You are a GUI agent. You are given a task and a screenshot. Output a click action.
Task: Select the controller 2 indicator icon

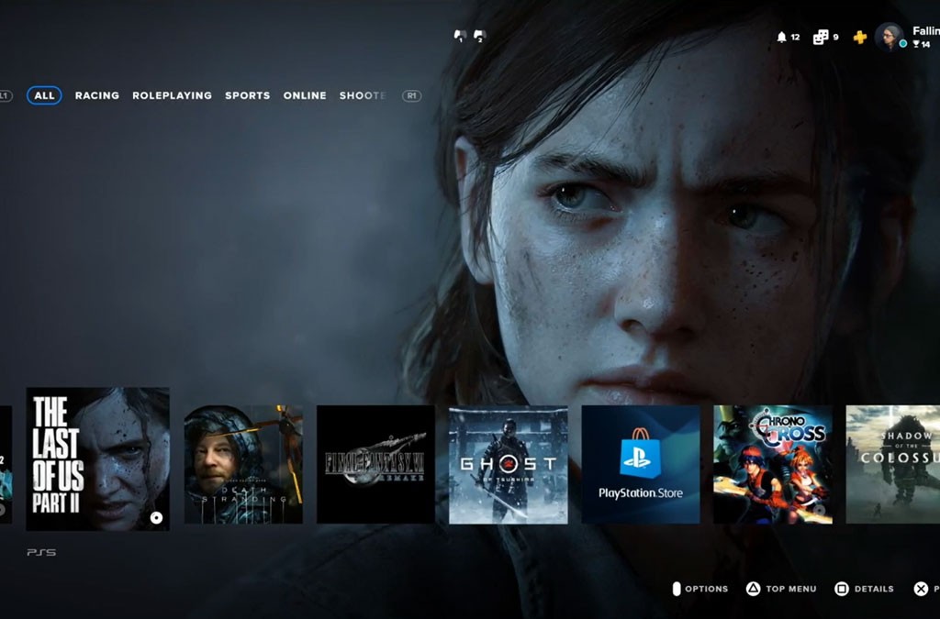coord(478,37)
